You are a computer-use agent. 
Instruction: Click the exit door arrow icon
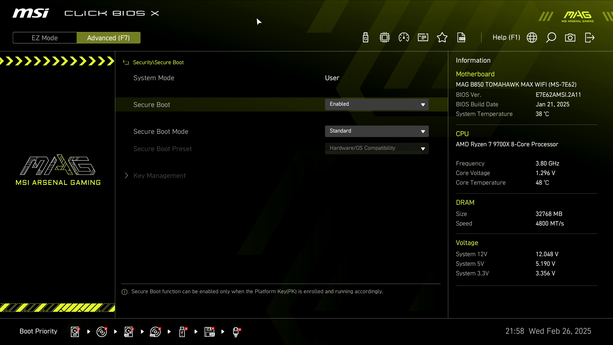pyautogui.click(x=589, y=38)
